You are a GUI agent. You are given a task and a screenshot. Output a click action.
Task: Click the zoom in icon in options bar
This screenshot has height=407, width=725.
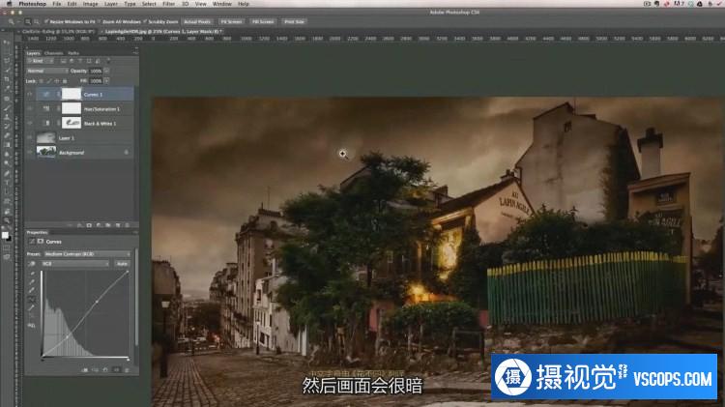(x=28, y=21)
